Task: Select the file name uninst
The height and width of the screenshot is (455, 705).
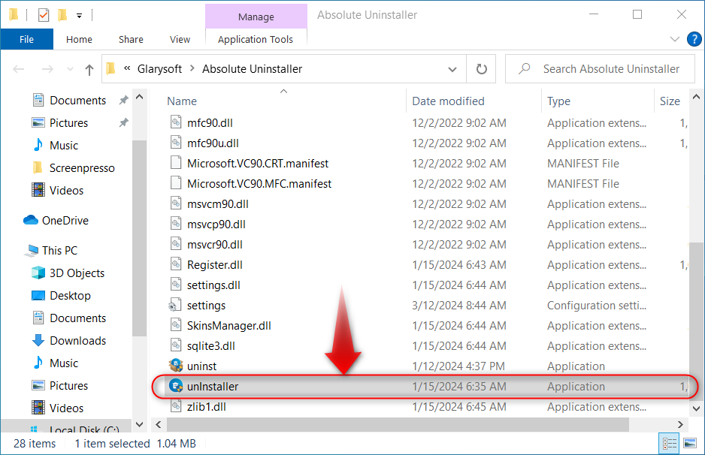Action: coord(201,366)
